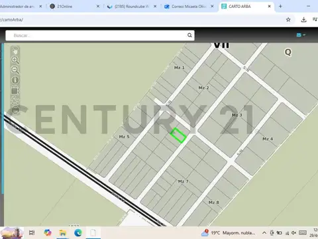Select the print tool at the bottom of the map toolbar
Screen dimensions: 318x239
(x=15, y=110)
